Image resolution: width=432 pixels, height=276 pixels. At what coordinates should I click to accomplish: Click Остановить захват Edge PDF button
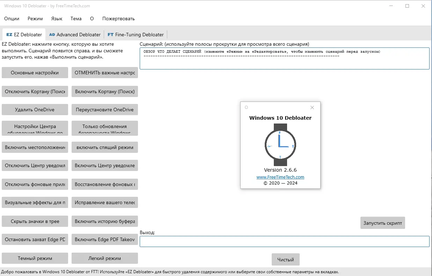click(x=35, y=239)
